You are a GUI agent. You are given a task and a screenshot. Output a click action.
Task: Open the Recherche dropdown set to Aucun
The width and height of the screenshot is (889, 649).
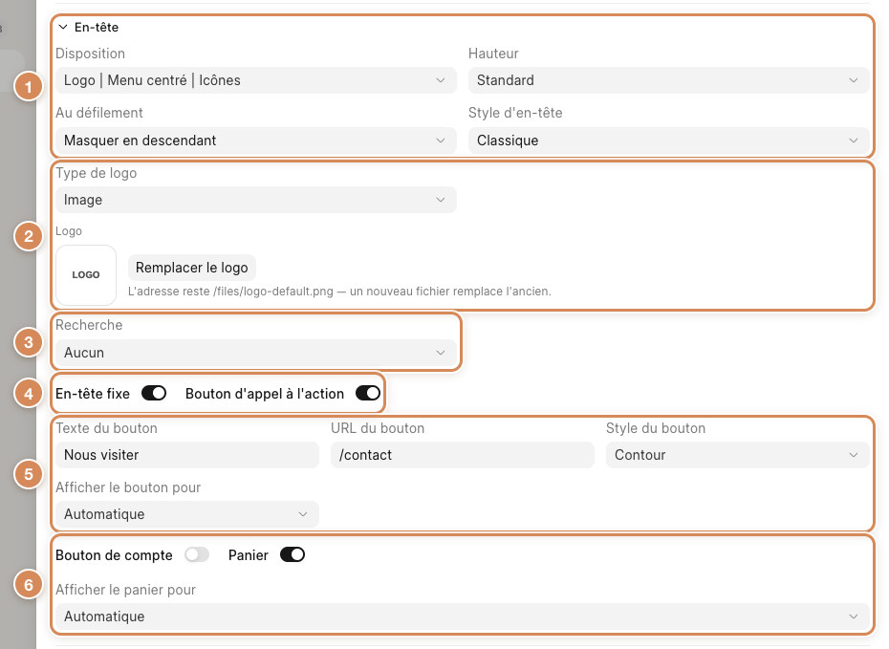coord(255,353)
